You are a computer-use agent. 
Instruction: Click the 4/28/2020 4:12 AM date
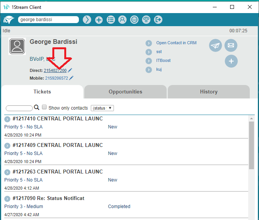click(x=22, y=188)
